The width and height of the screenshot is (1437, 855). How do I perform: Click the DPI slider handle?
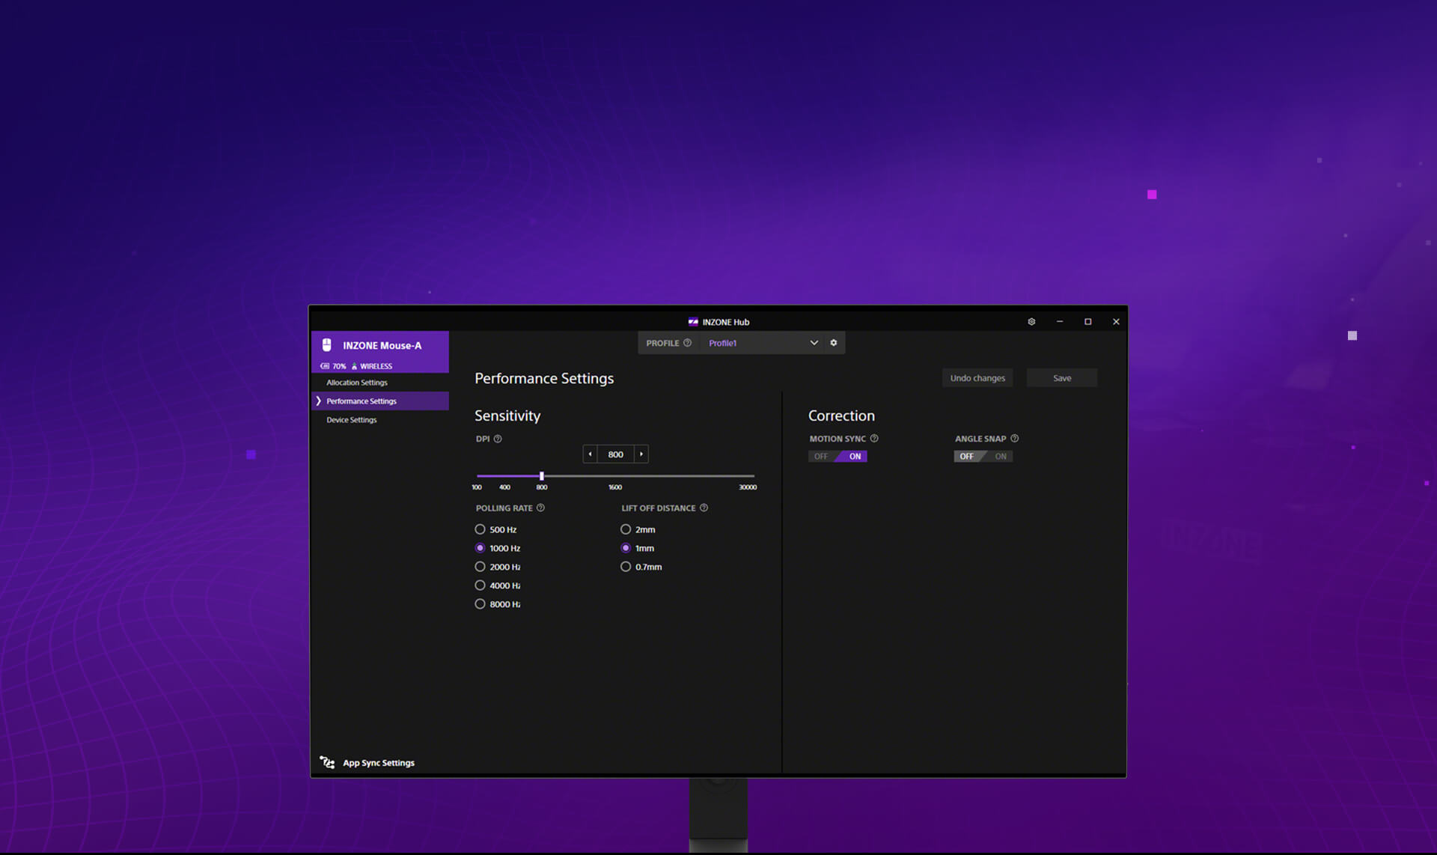tap(542, 476)
